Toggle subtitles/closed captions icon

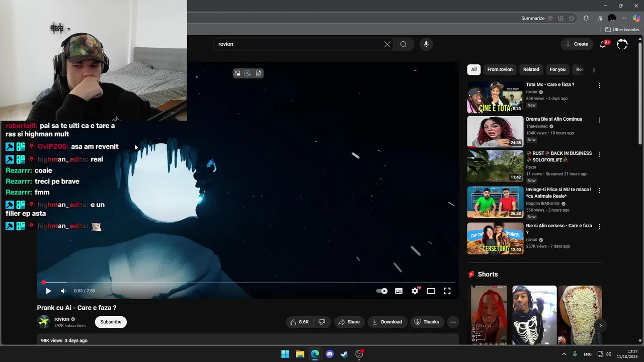399,291
